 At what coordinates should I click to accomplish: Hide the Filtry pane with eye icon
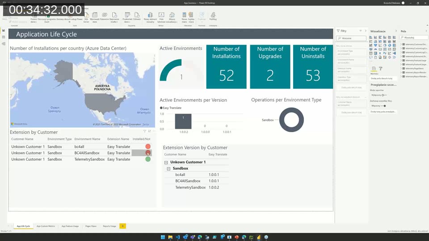[361, 31]
